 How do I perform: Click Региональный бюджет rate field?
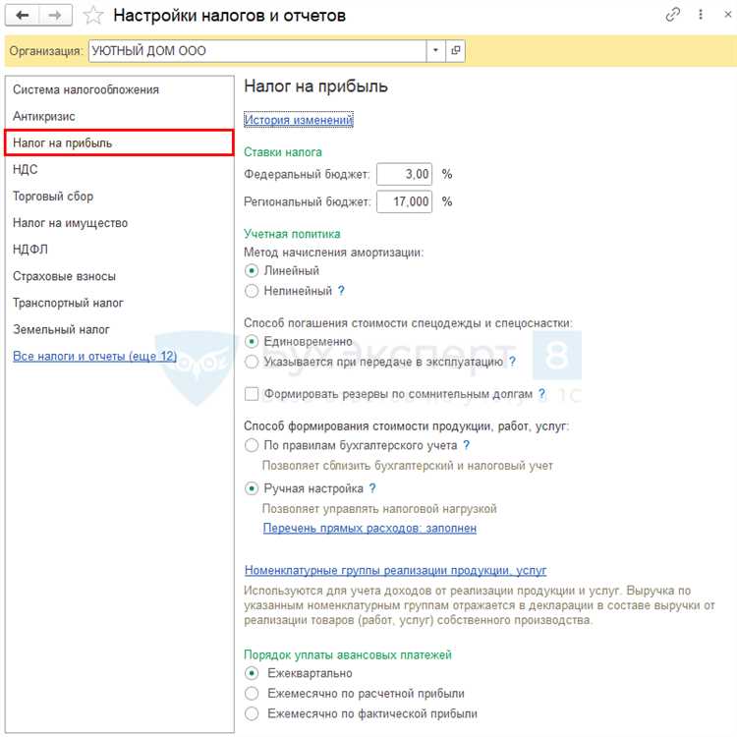404,201
